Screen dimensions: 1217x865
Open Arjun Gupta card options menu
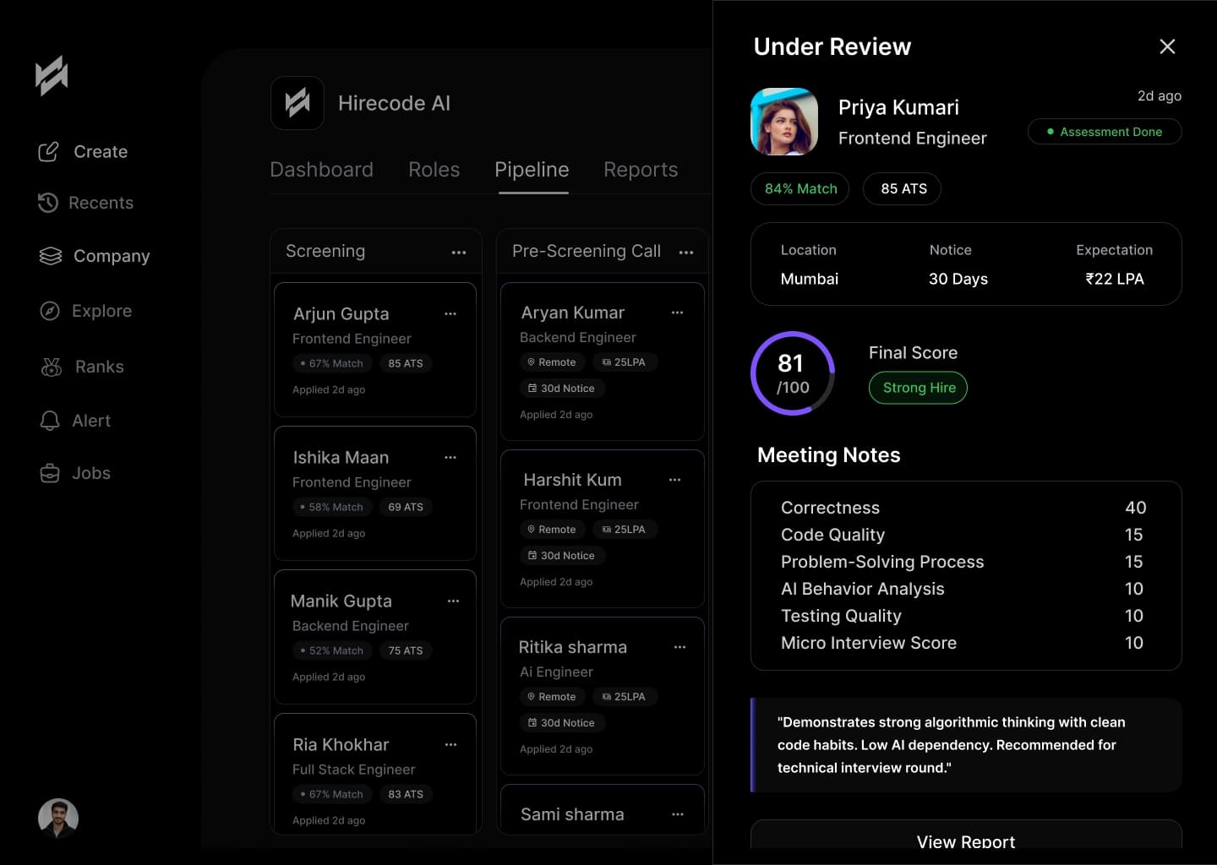[x=450, y=313]
